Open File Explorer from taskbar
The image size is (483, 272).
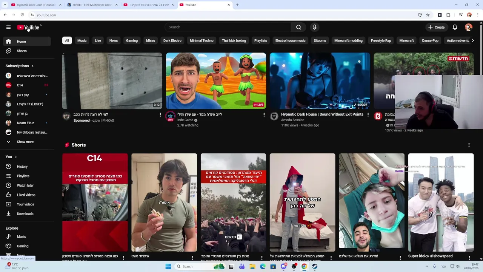252,266
